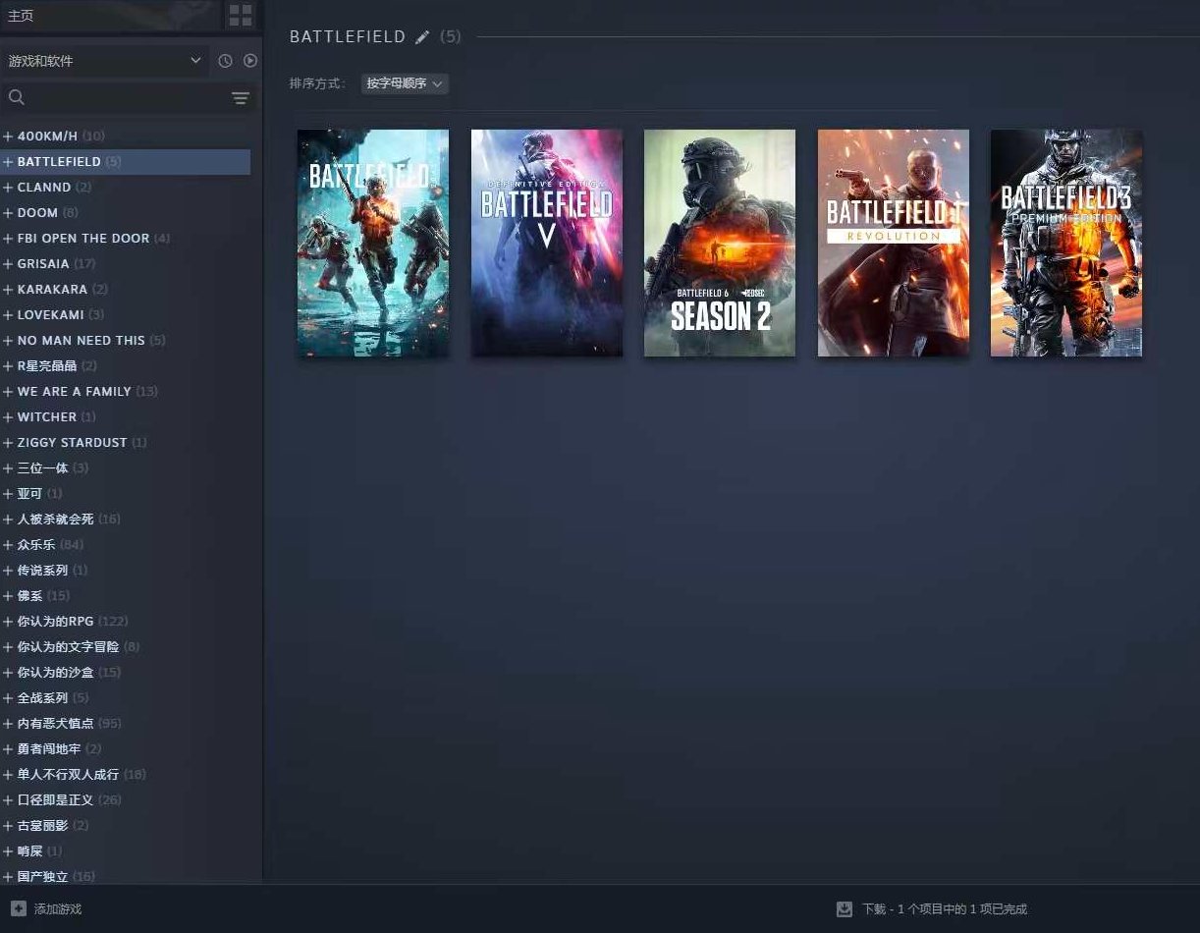Image resolution: width=1200 pixels, height=933 pixels.
Task: Open Battlefield 2042 game cover
Action: point(373,243)
